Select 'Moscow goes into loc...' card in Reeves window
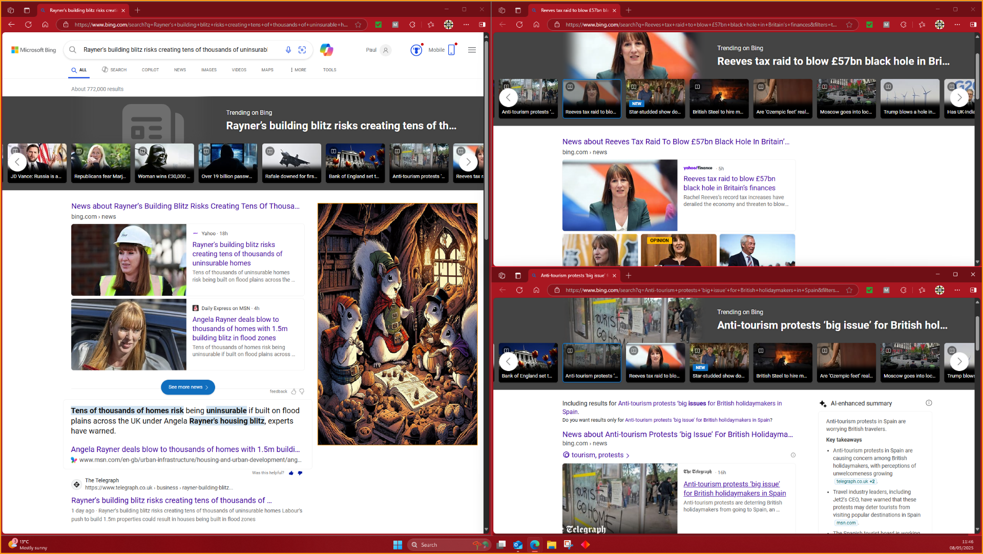 pyautogui.click(x=846, y=98)
